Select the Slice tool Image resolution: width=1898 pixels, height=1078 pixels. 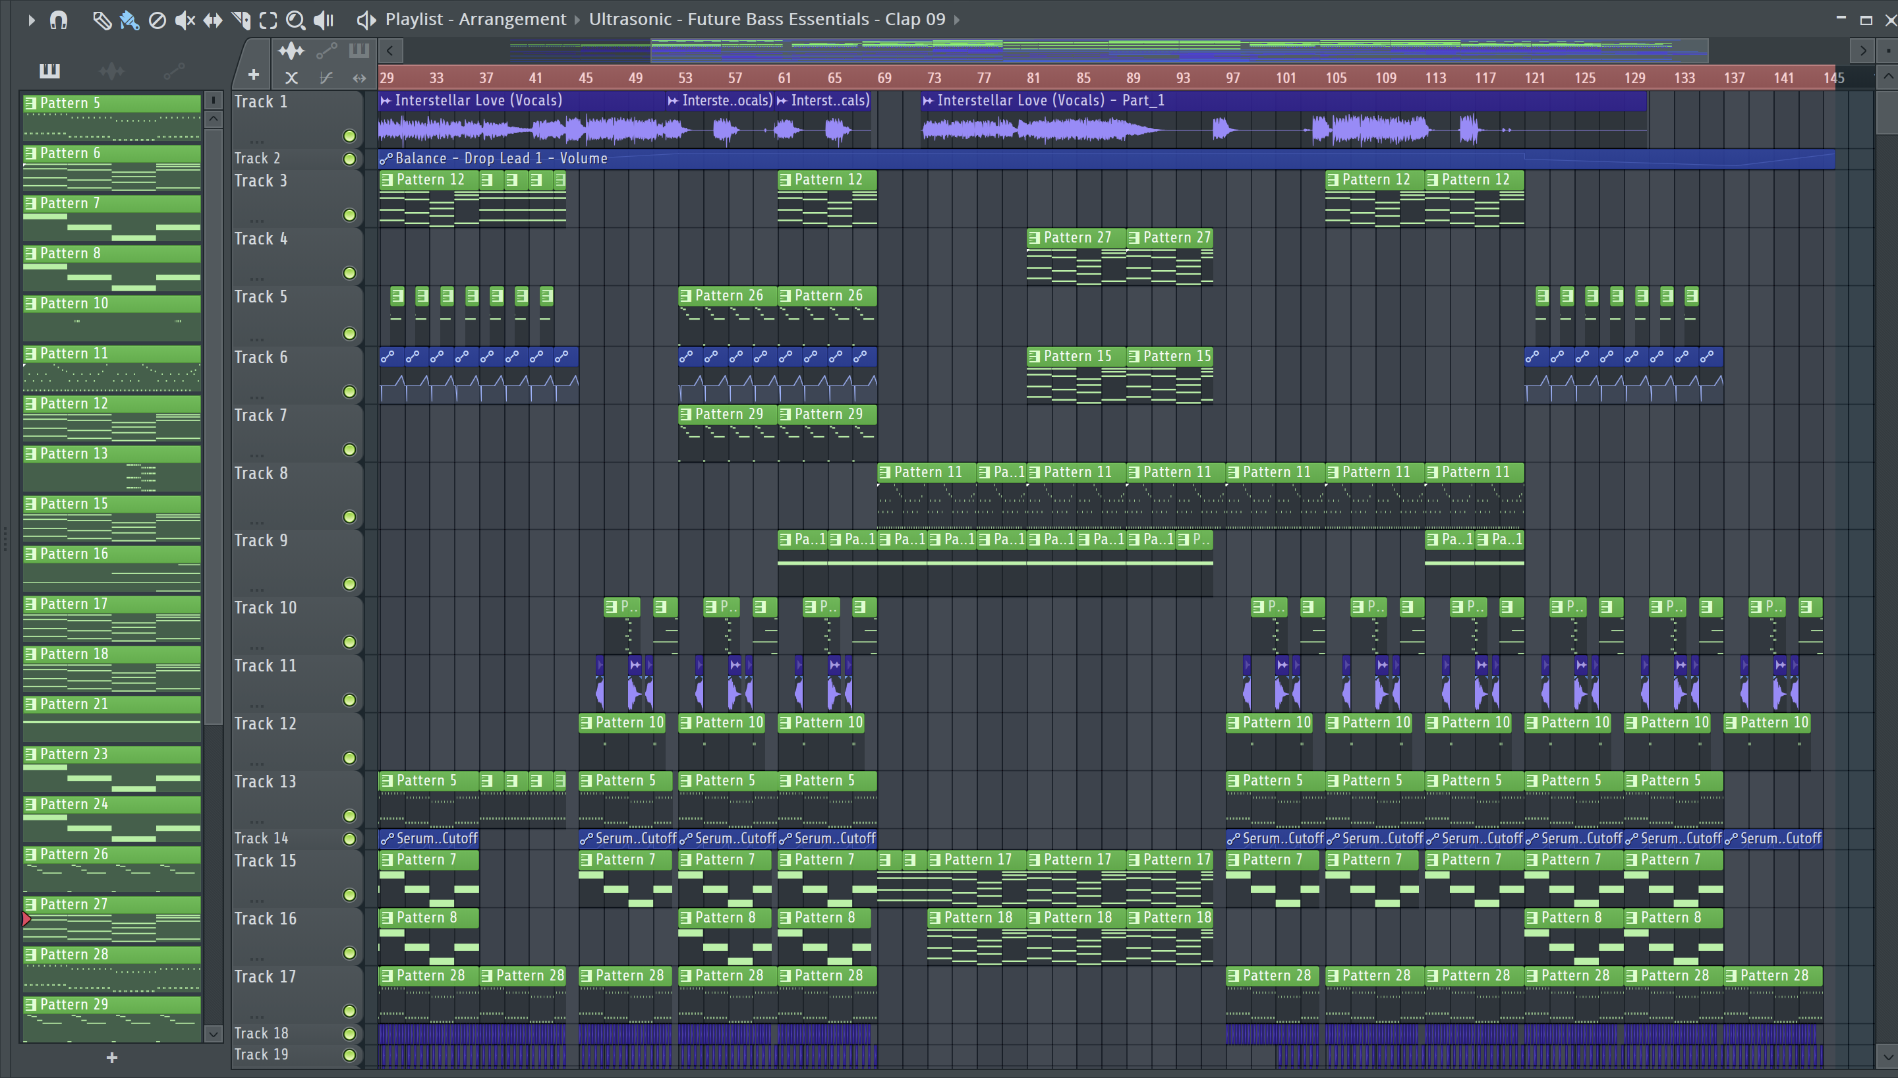(x=241, y=20)
